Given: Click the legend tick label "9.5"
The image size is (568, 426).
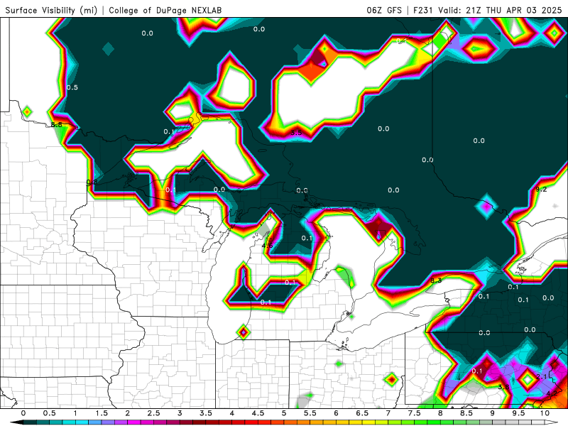Looking at the screenshot, I should coord(519,413).
